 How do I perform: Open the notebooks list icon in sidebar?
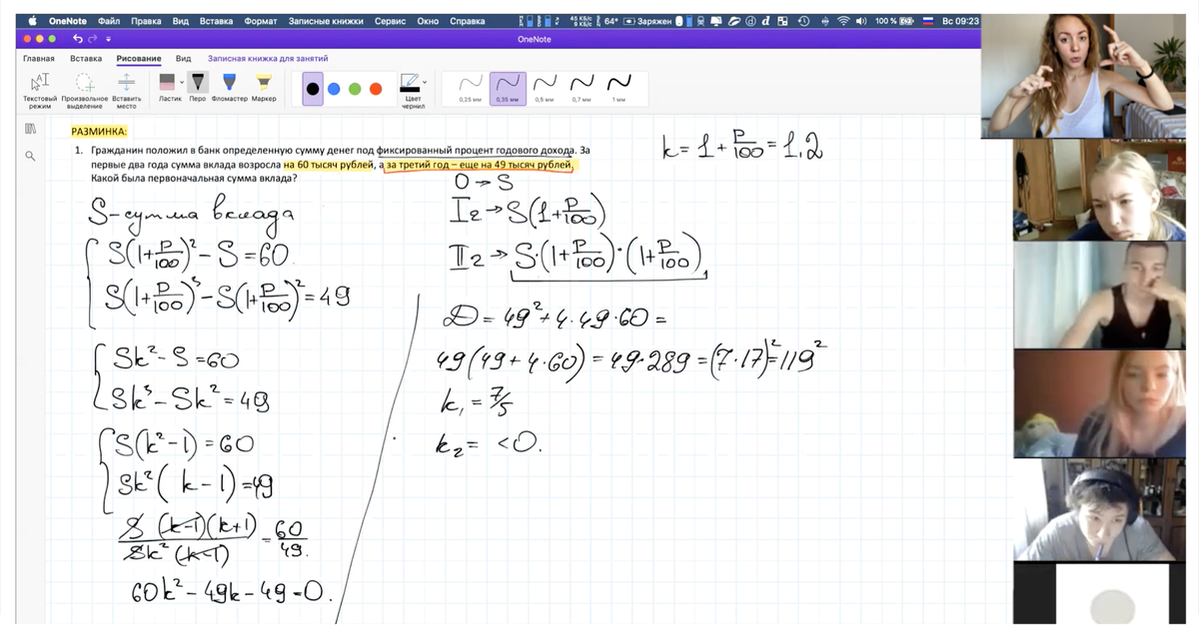[30, 129]
